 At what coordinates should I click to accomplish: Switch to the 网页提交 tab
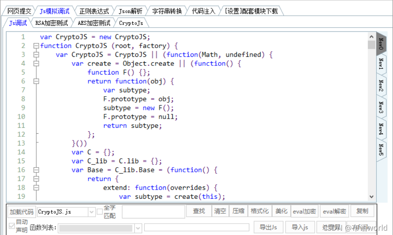[19, 11]
